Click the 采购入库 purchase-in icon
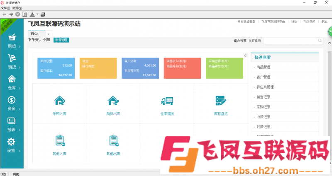The height and width of the screenshot is (176, 332). [x=60, y=101]
